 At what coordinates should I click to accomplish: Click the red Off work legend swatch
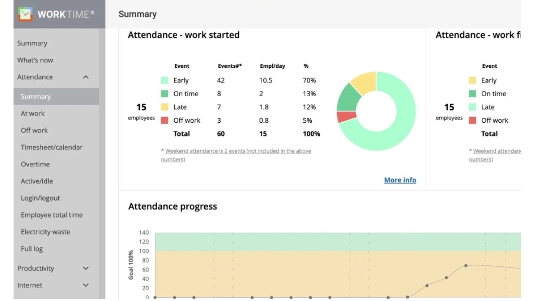tap(165, 120)
